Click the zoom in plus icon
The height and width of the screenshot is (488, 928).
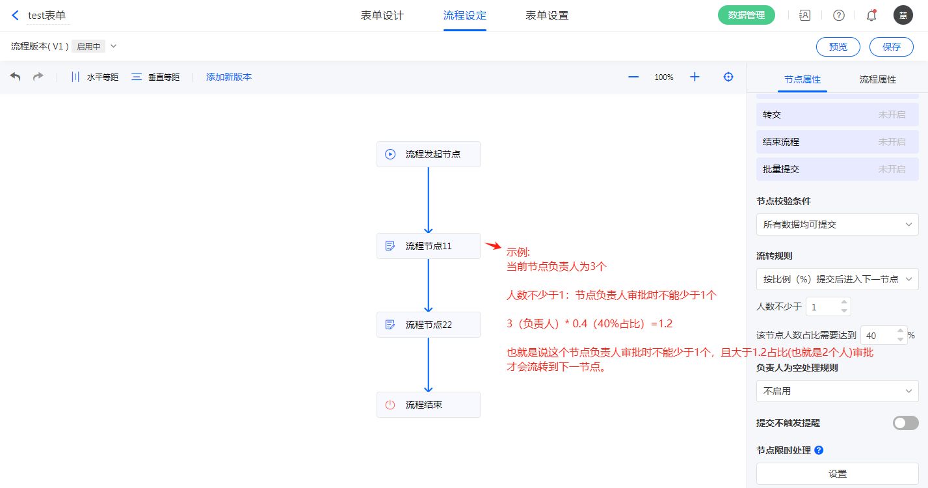pyautogui.click(x=695, y=77)
